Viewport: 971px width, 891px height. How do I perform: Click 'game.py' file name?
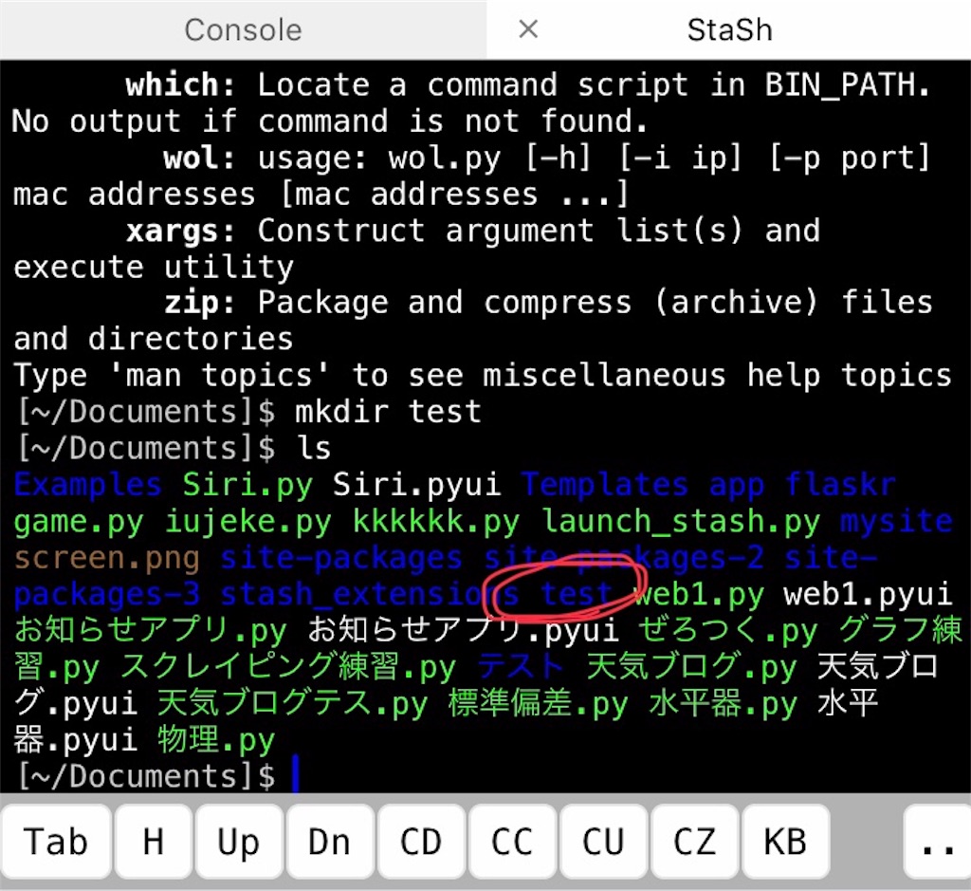(x=79, y=521)
